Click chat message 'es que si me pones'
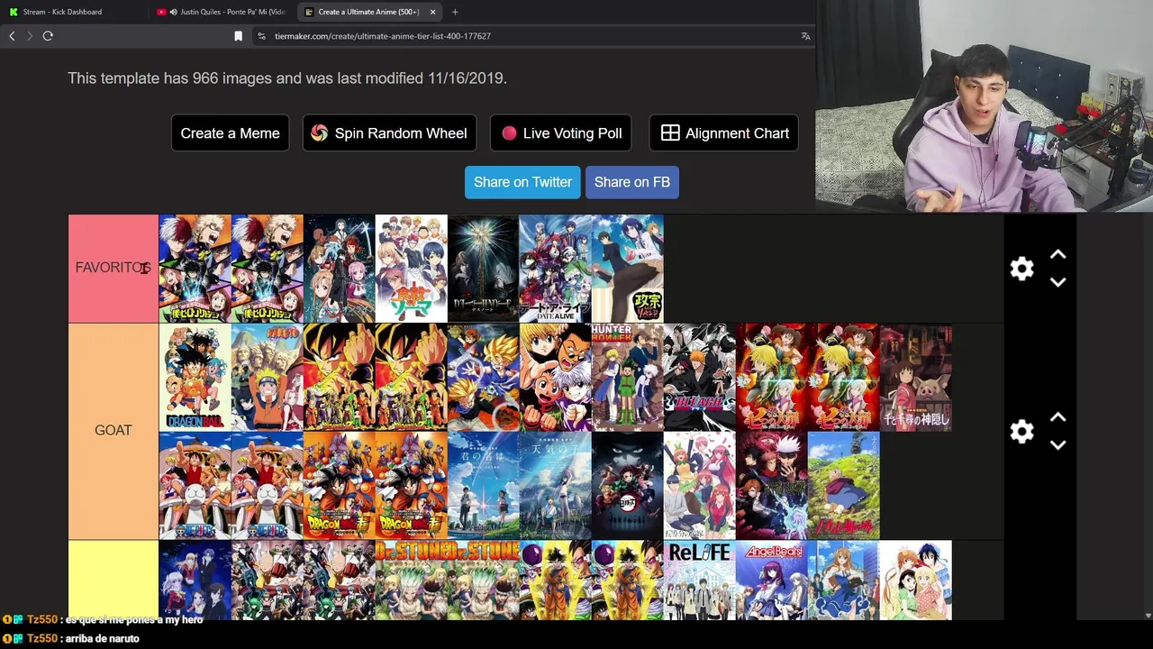This screenshot has height=649, width=1153. [134, 620]
